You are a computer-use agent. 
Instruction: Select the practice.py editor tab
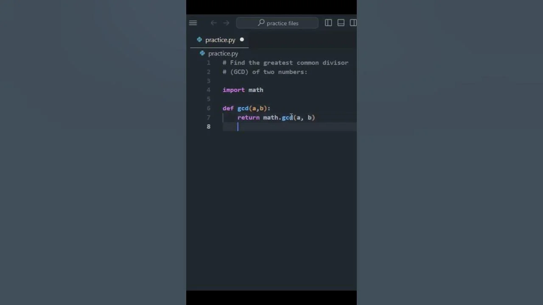click(219, 40)
